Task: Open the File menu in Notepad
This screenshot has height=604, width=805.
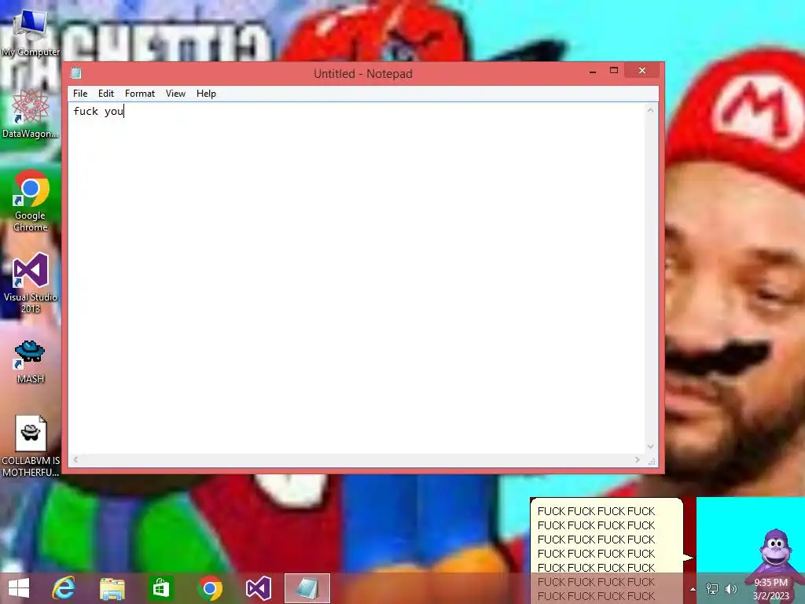Action: 80,94
